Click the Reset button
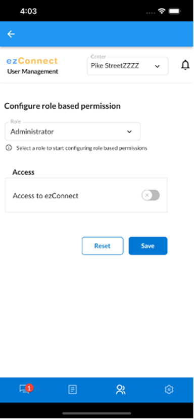The height and width of the screenshot is (419, 194). [103, 246]
